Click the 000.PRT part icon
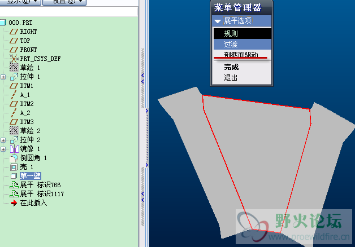 click(x=3, y=23)
